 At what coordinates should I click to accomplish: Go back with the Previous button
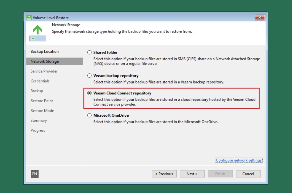click(x=164, y=174)
